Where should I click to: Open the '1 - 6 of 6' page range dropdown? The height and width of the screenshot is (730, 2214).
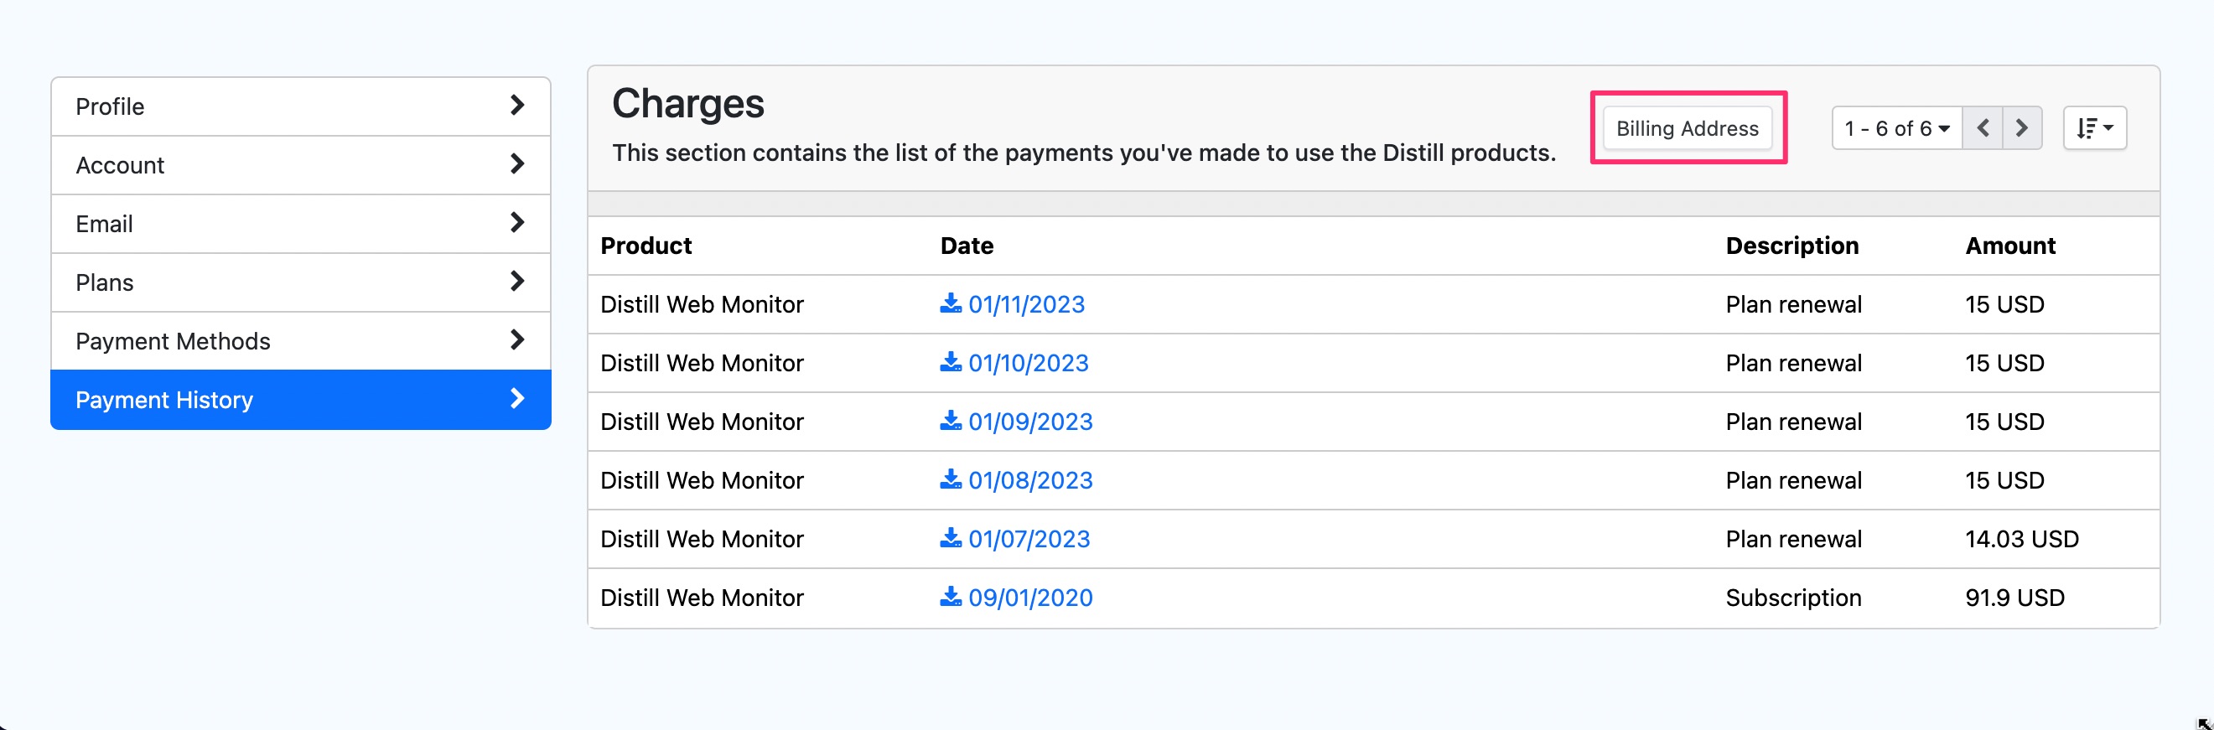click(x=1897, y=128)
